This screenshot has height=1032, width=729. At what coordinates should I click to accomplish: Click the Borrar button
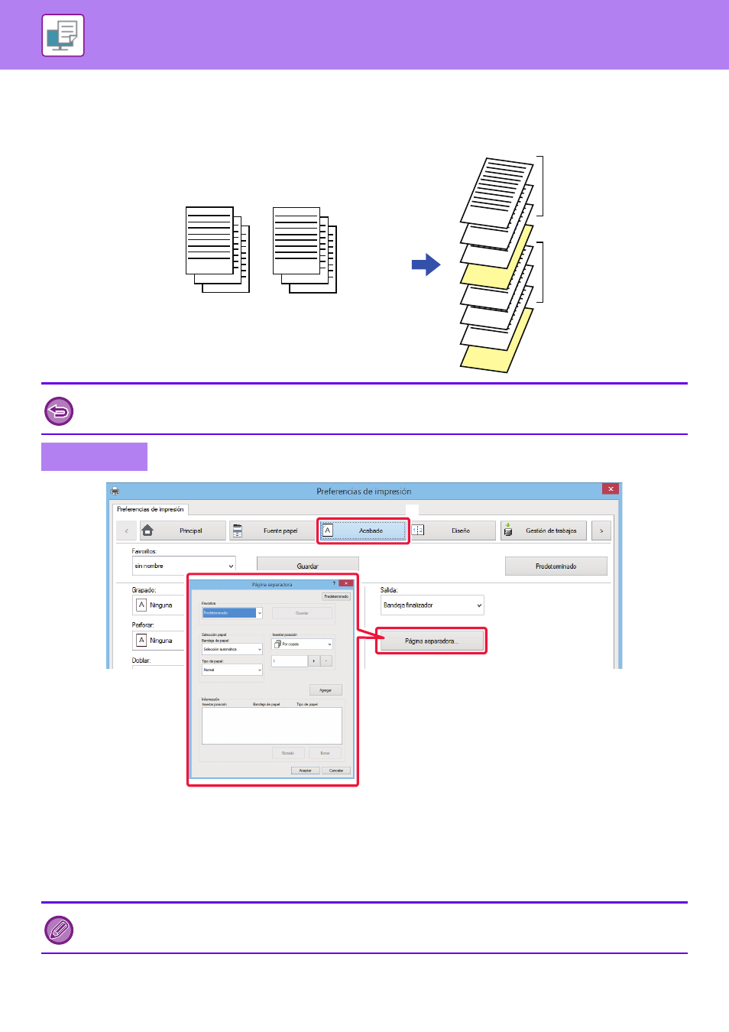click(x=325, y=753)
